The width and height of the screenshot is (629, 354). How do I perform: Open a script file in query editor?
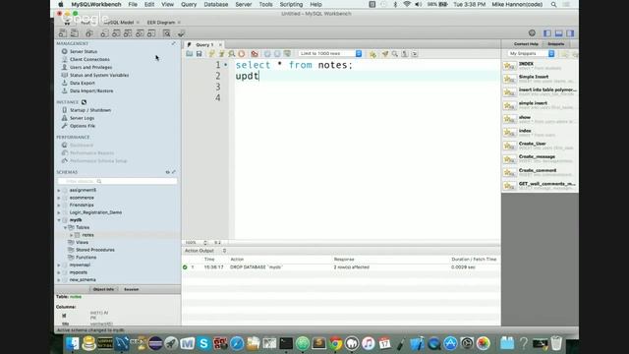click(x=190, y=54)
